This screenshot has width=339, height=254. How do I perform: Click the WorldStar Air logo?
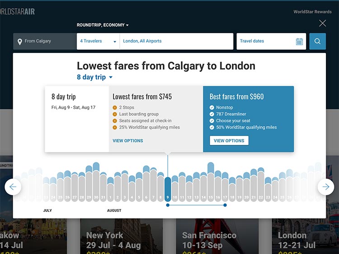17,11
